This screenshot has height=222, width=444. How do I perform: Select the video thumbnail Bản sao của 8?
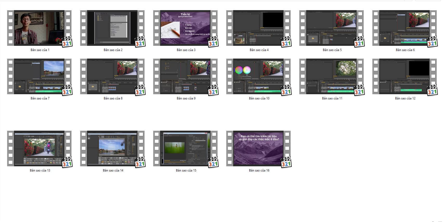pos(112,77)
